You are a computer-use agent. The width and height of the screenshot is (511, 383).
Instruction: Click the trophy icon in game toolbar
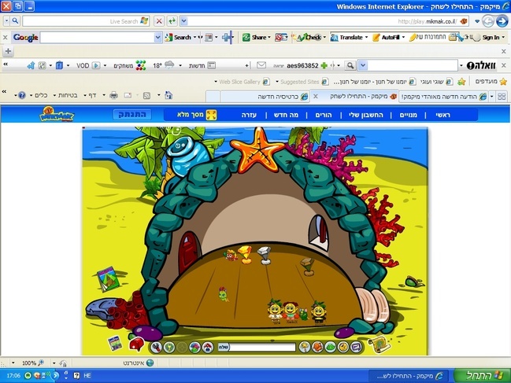tap(169, 347)
